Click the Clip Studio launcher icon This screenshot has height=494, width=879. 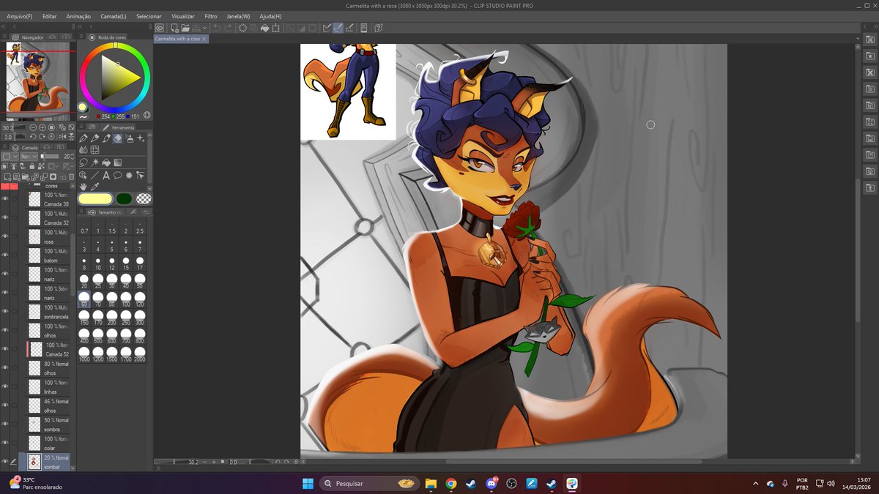pyautogui.click(x=160, y=28)
